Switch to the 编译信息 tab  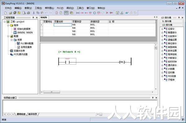33,114
